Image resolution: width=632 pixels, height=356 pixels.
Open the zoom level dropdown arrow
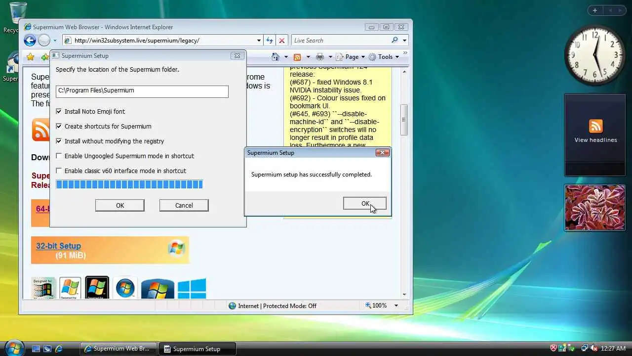click(x=396, y=306)
